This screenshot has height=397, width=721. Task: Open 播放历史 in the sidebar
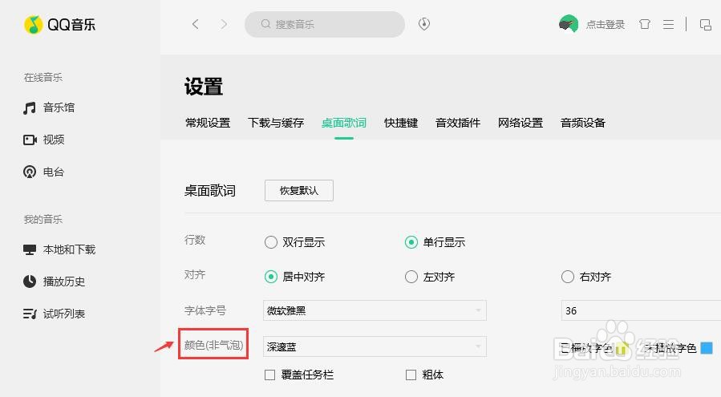(63, 282)
